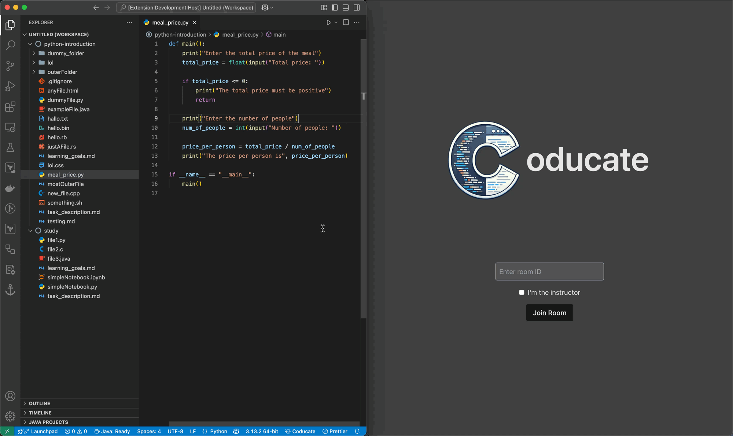Open the run options dropdown arrow
This screenshot has width=733, height=436.
pyautogui.click(x=336, y=22)
